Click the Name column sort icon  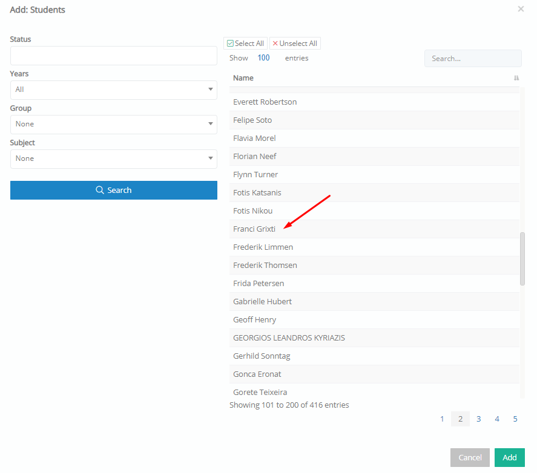click(x=516, y=78)
